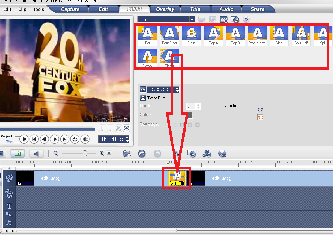Click the 5.1 surround sound icon
The height and width of the screenshot is (235, 333).
tap(222, 154)
